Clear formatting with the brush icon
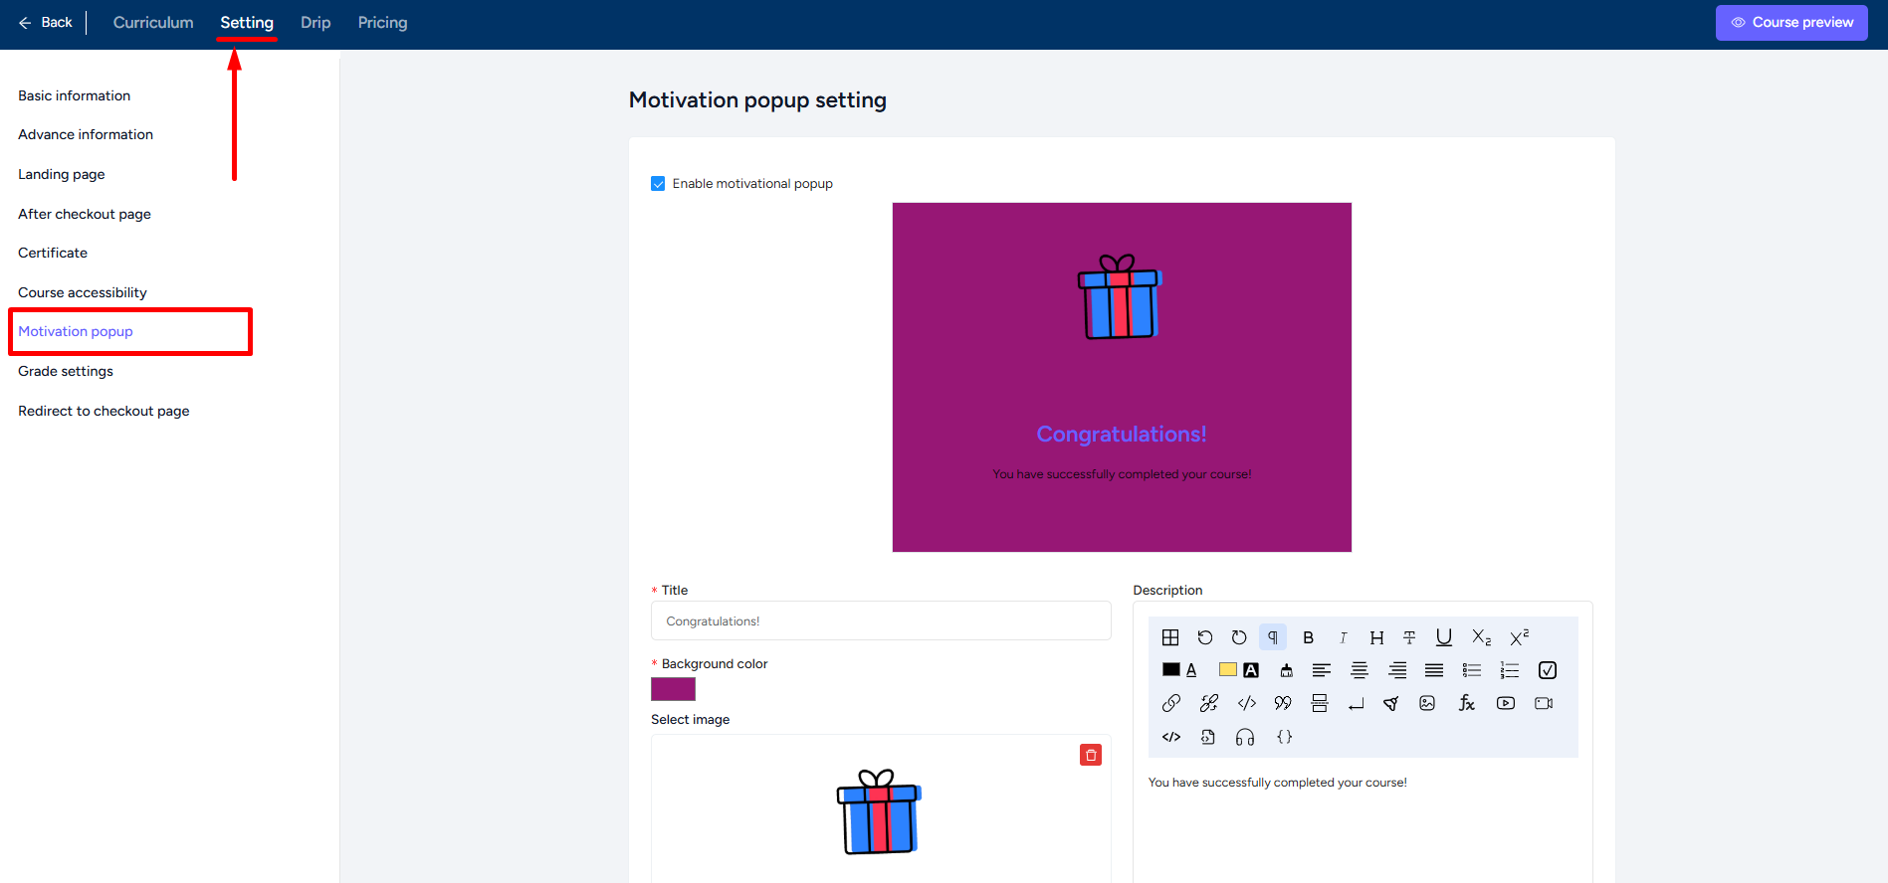1888x883 pixels. [x=1286, y=670]
